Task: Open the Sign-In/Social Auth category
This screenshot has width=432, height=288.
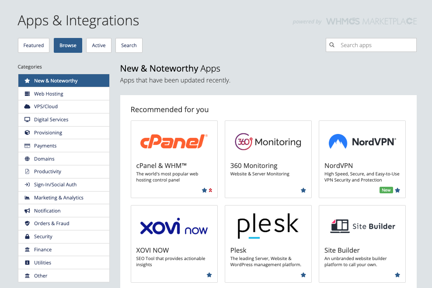Action: pos(64,185)
